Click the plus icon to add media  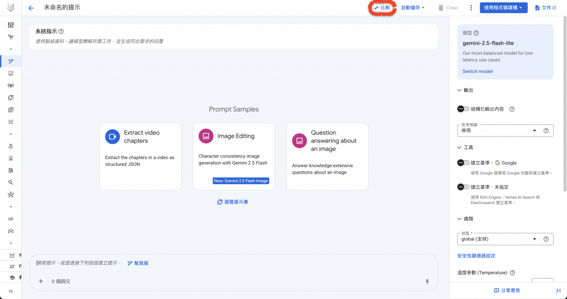click(x=41, y=281)
